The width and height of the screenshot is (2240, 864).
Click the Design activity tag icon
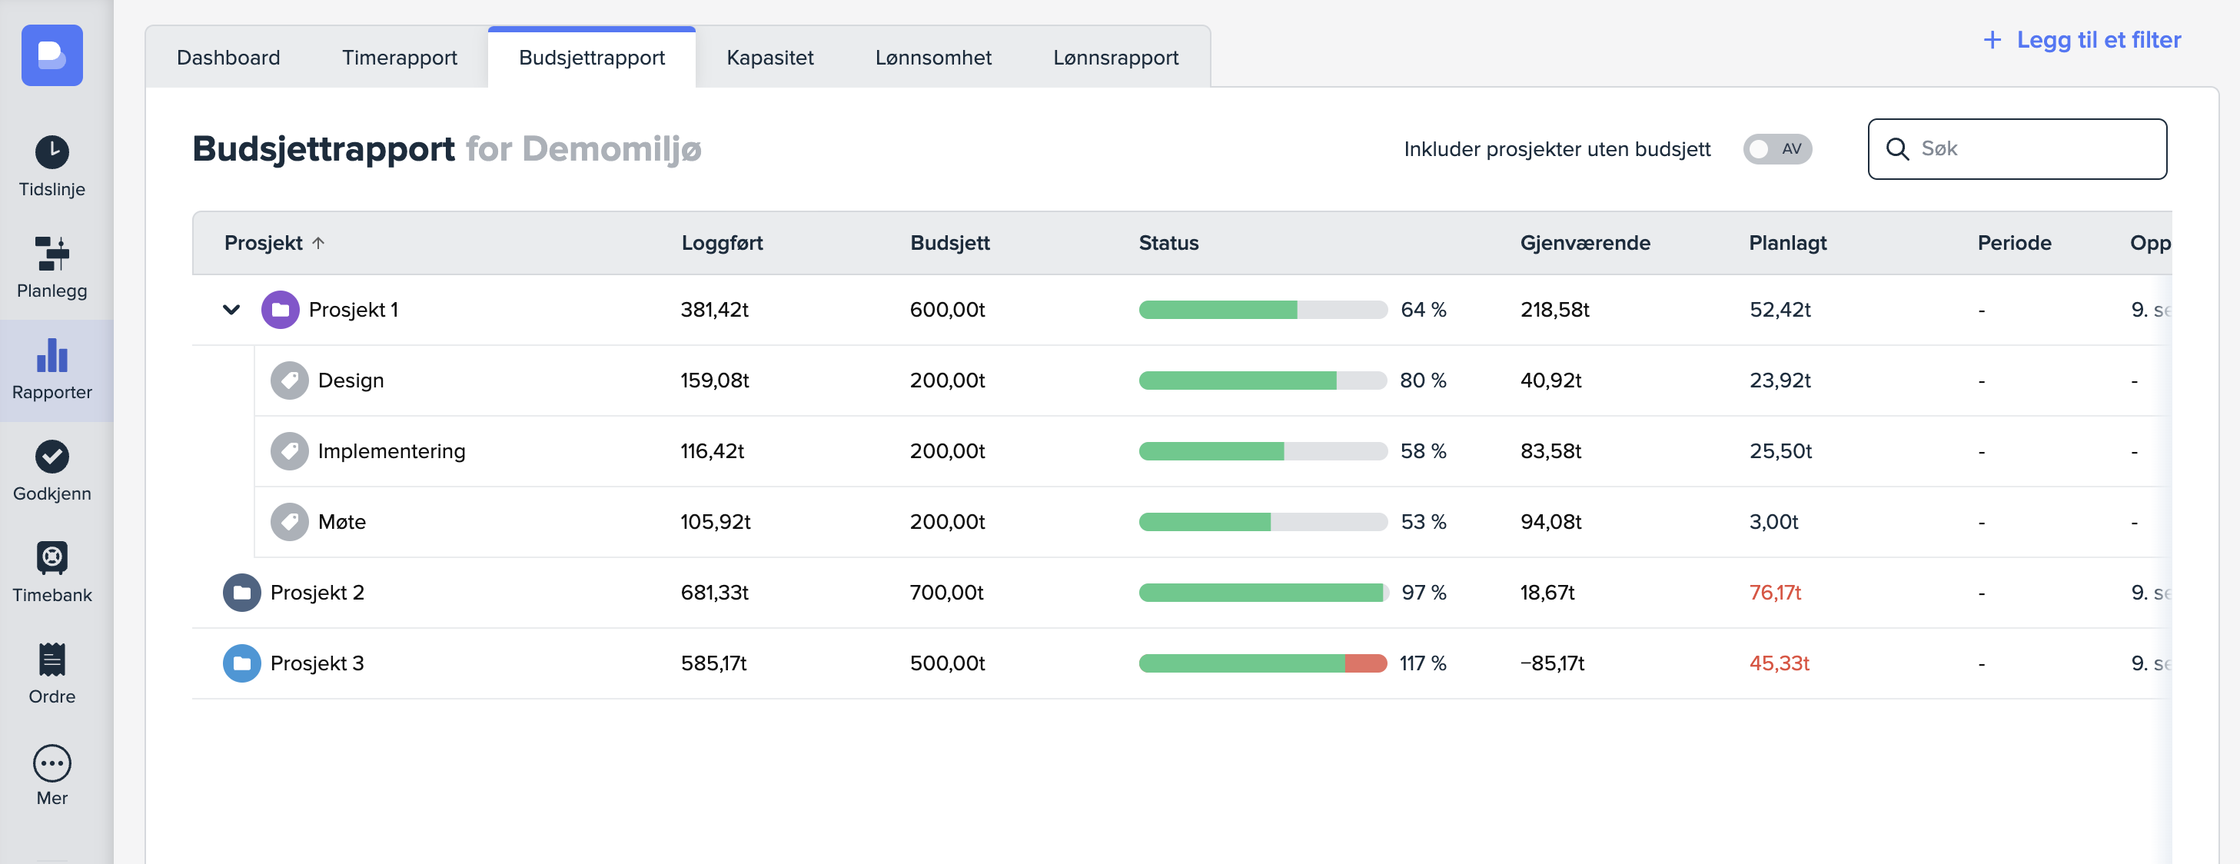tap(290, 380)
